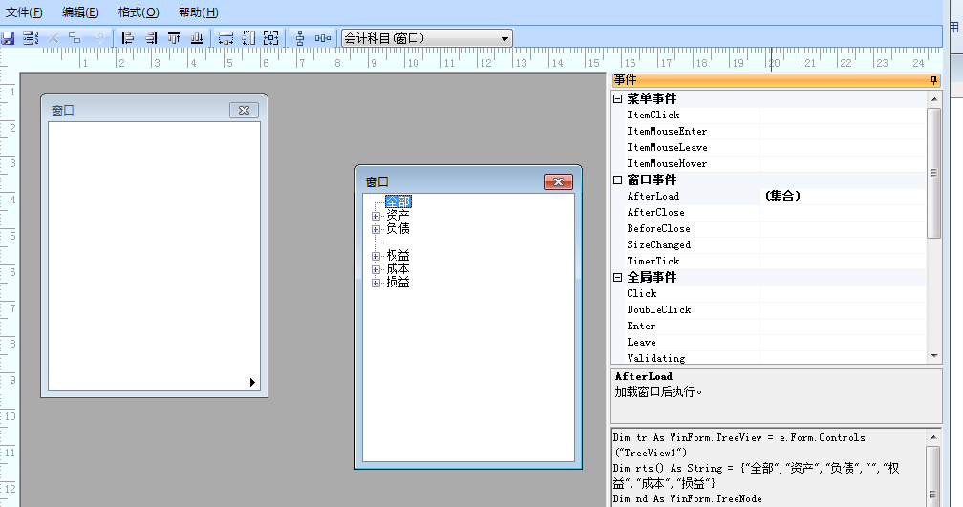Open the 文件(F) menu

point(24,12)
